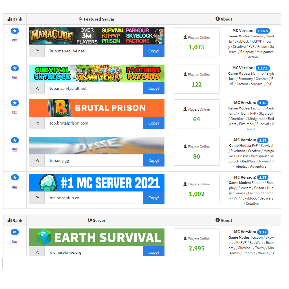Click the Featured Server column header
Screen dimensions: 289x289
click(97, 19)
